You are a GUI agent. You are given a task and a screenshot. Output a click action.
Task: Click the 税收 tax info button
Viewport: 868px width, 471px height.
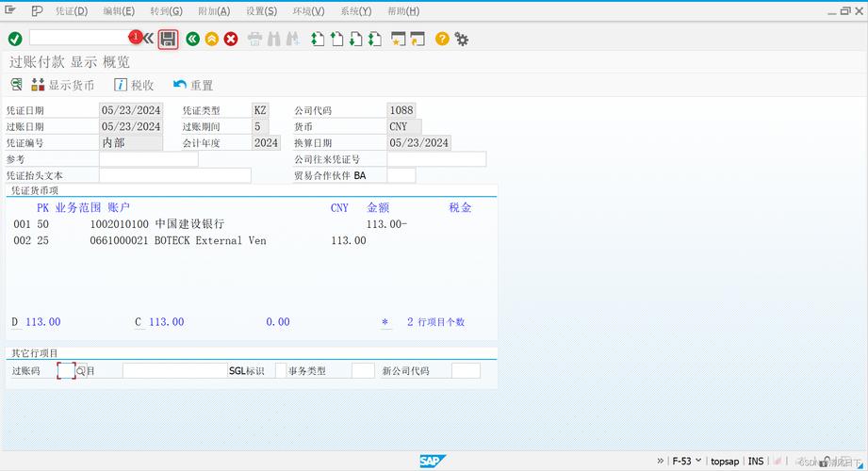pos(134,85)
